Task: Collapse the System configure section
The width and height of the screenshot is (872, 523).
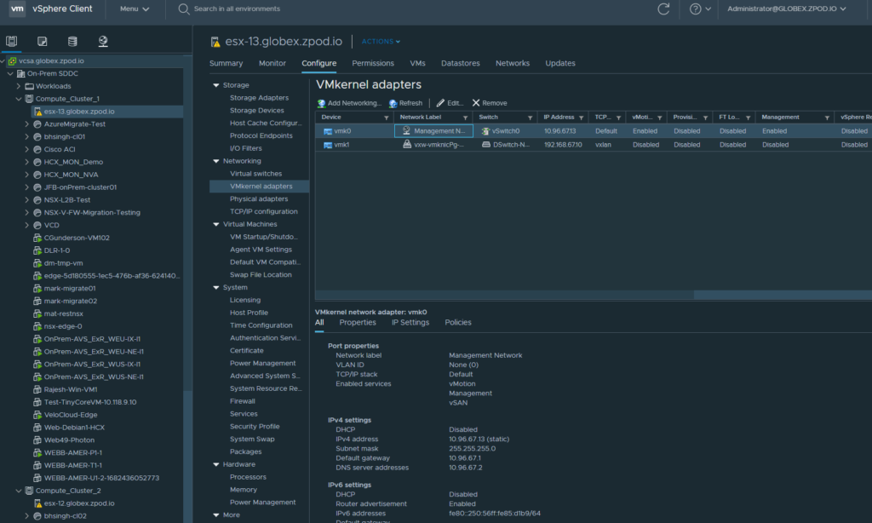Action: pyautogui.click(x=216, y=288)
